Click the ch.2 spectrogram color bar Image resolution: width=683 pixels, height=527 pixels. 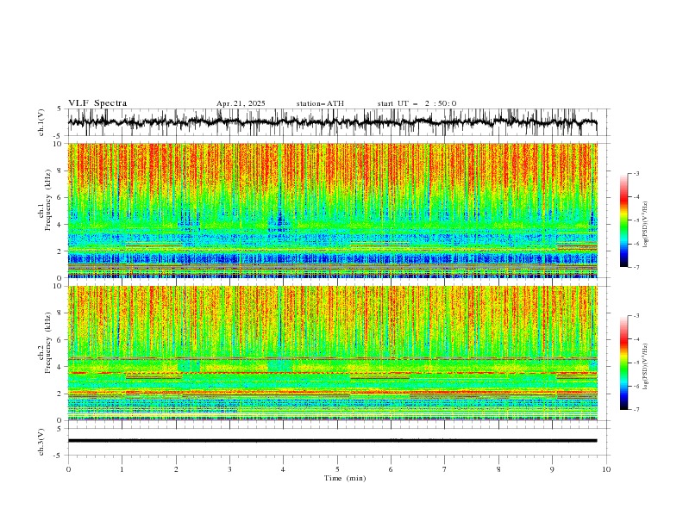623,363
